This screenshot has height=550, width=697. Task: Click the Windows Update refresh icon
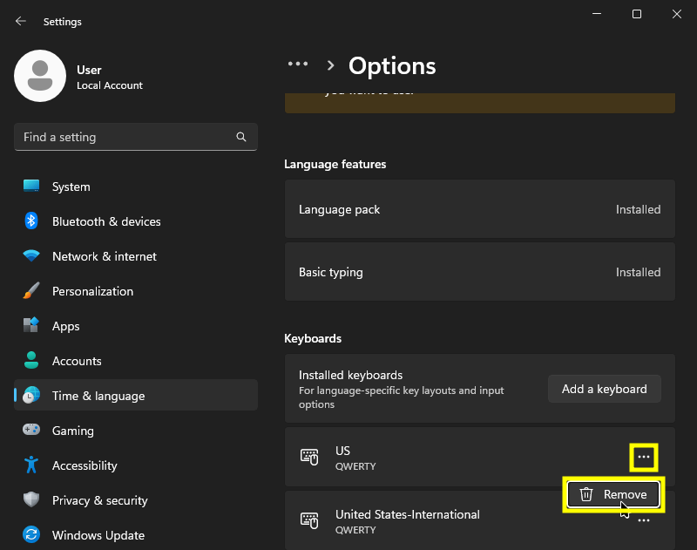coord(31,535)
